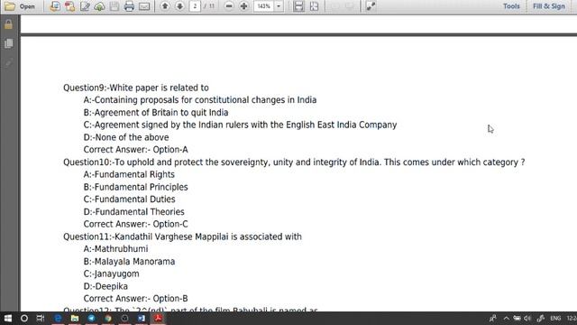The image size is (577, 325).
Task: Click 'Correct Answer:- Option-B' text
Action: coord(136,299)
